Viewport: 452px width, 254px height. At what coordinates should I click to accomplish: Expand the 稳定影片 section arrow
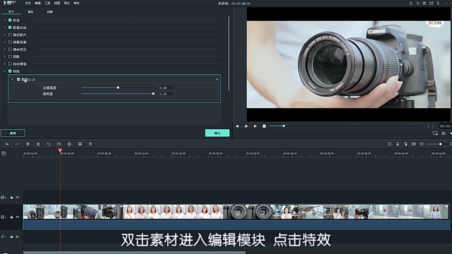5,35
